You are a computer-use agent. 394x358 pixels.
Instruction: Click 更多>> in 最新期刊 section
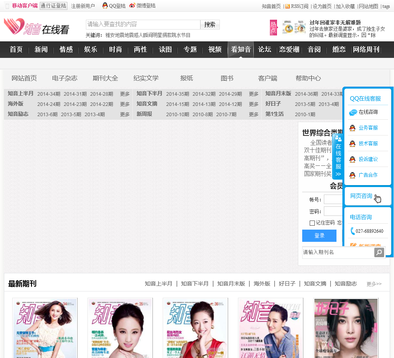374,284
